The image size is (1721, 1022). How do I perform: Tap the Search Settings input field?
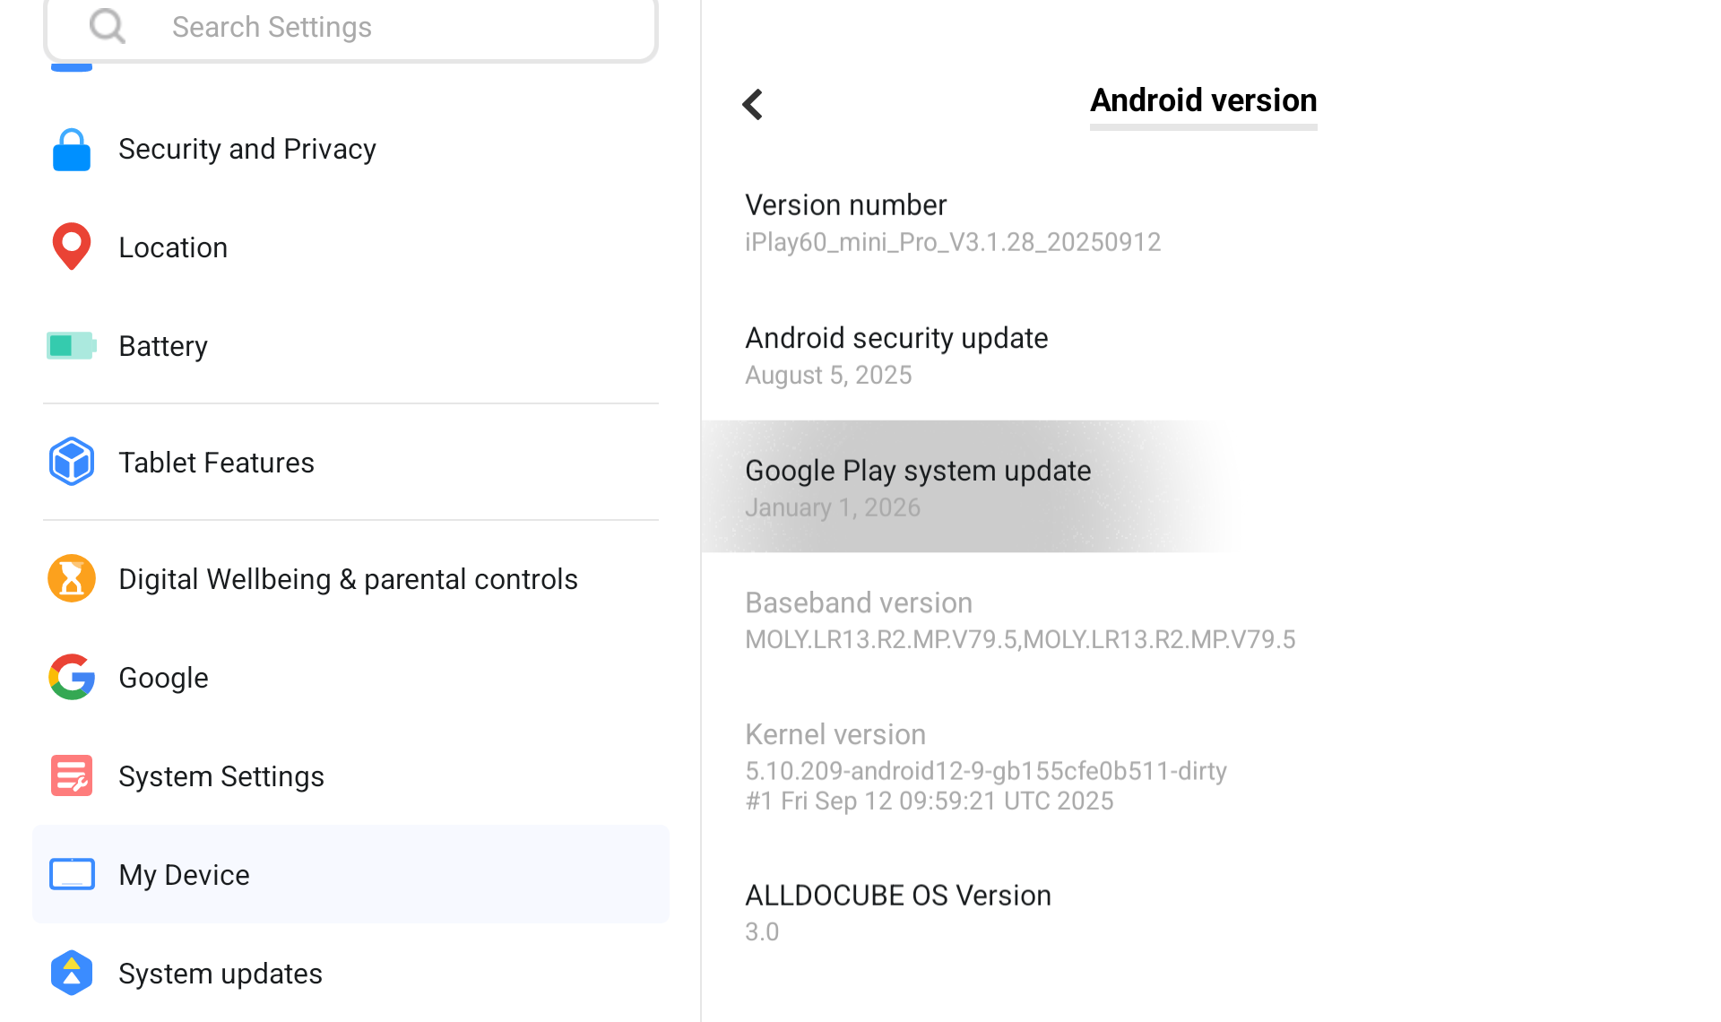394,27
